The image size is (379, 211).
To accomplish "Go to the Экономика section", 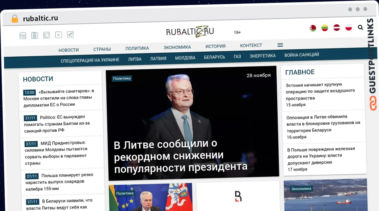I will 177,47.
